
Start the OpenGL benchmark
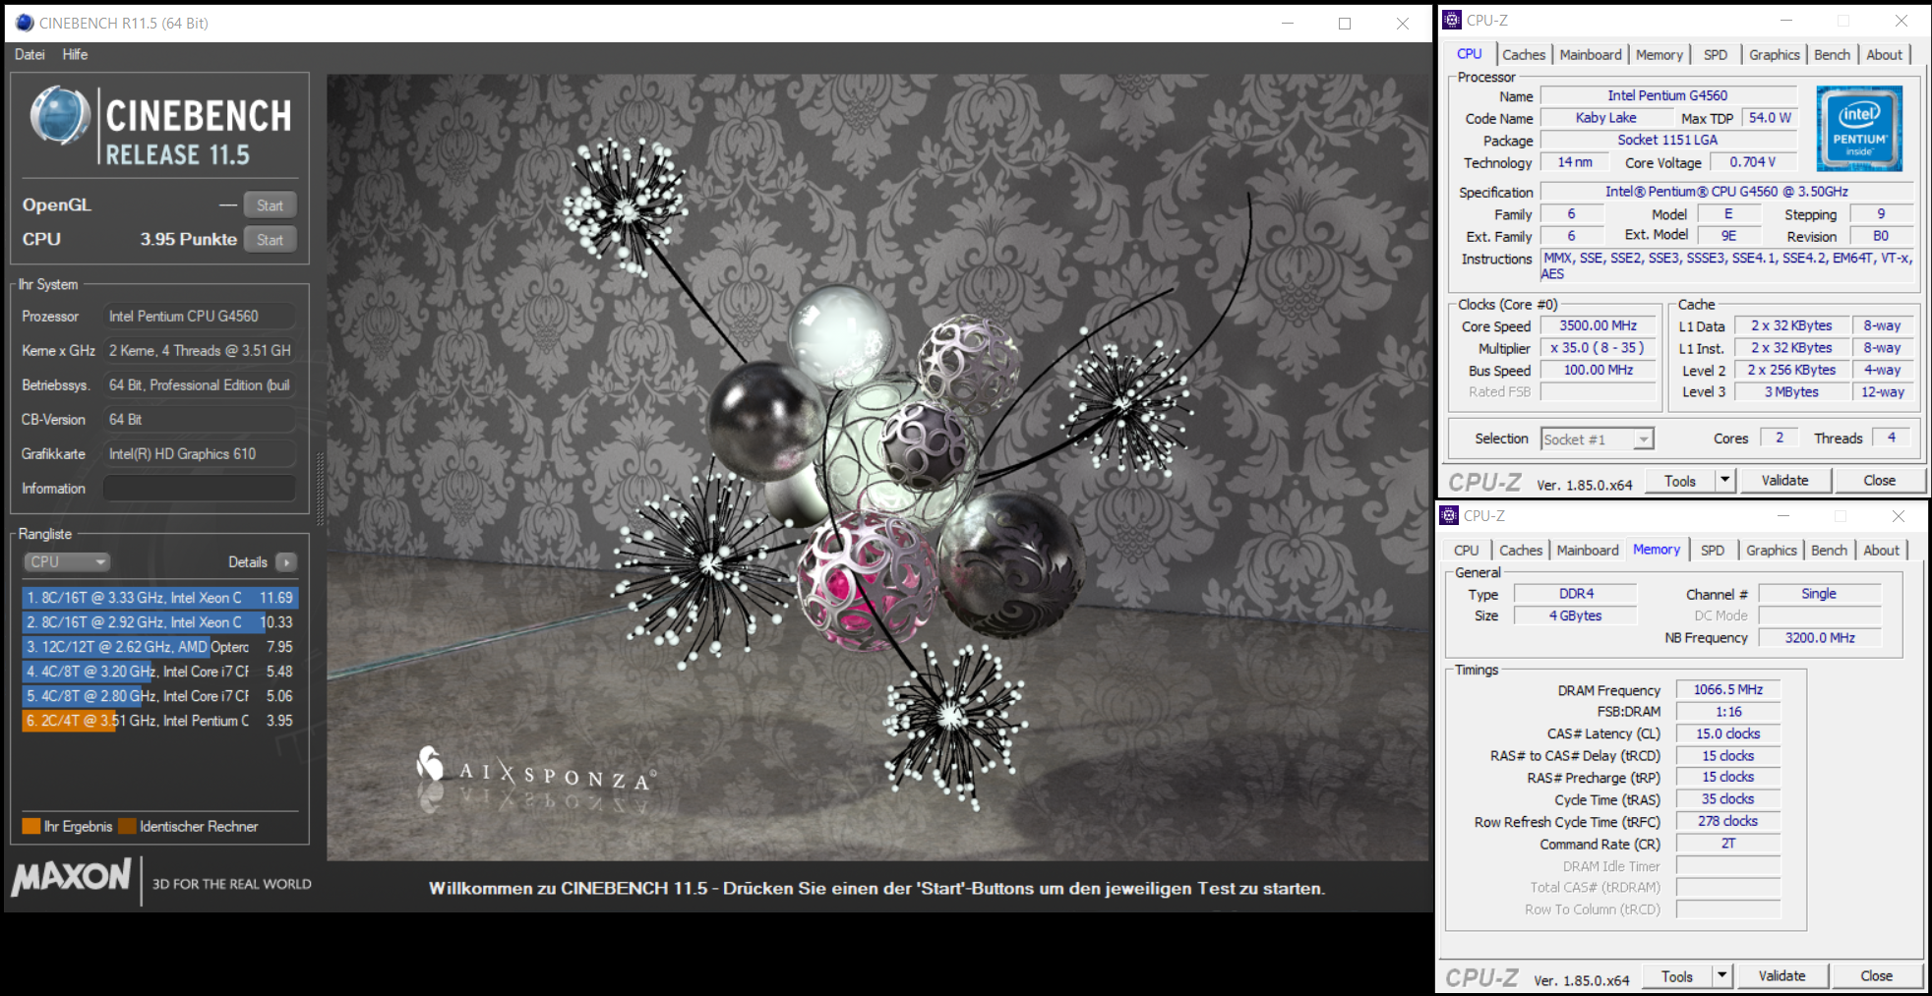point(270,205)
